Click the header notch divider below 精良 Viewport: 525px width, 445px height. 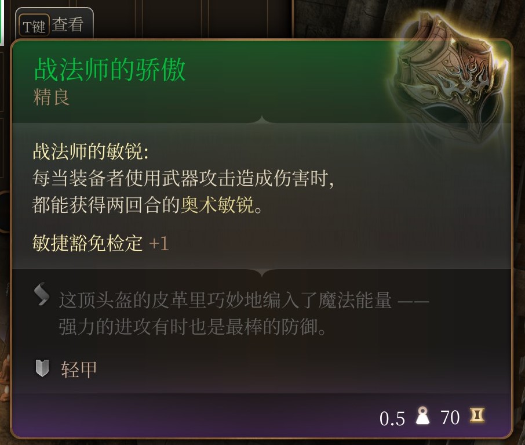coord(262,120)
